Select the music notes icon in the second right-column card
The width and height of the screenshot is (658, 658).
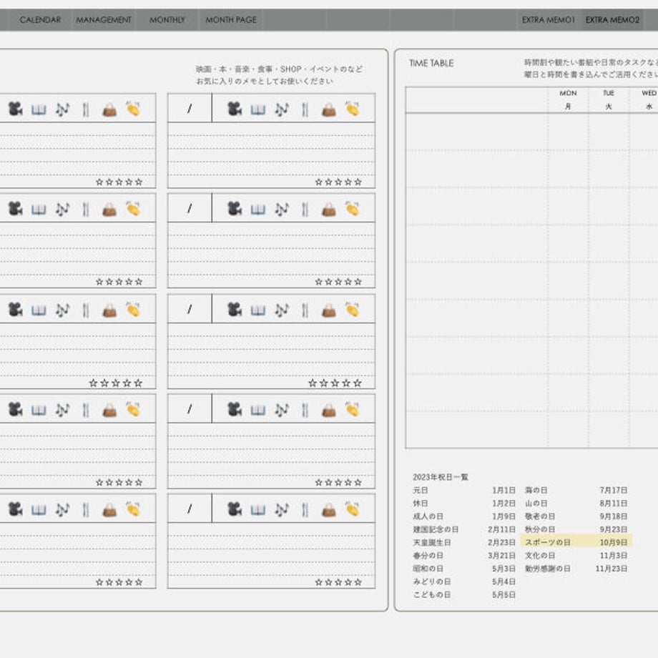[282, 210]
